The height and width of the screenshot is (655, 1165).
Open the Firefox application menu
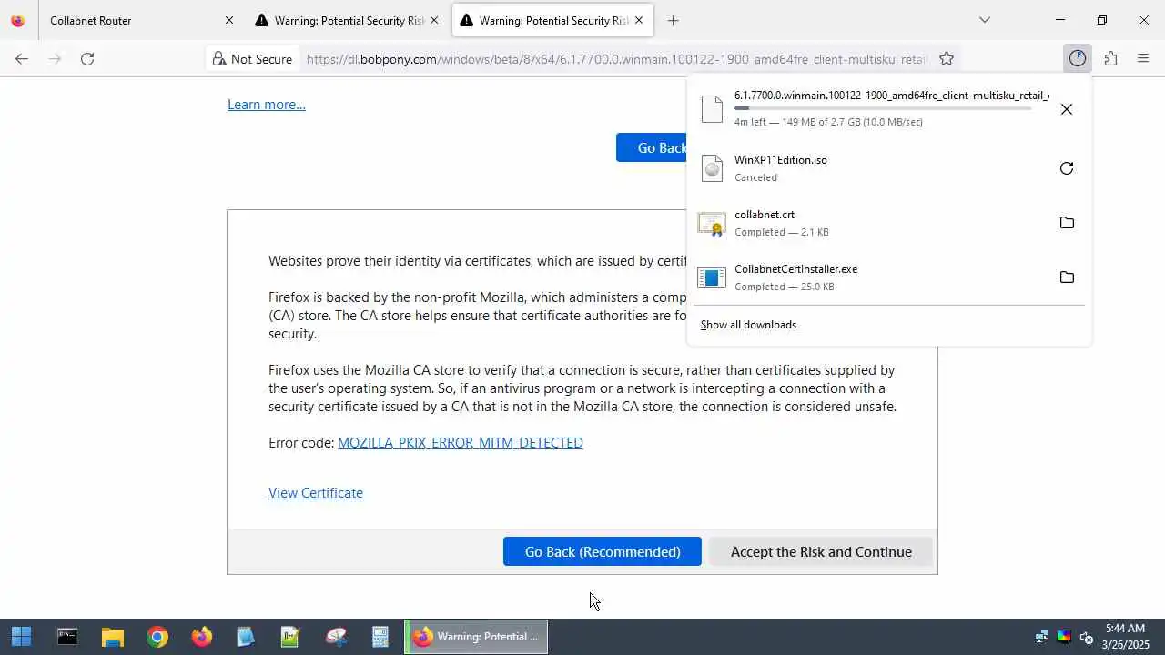click(1143, 59)
